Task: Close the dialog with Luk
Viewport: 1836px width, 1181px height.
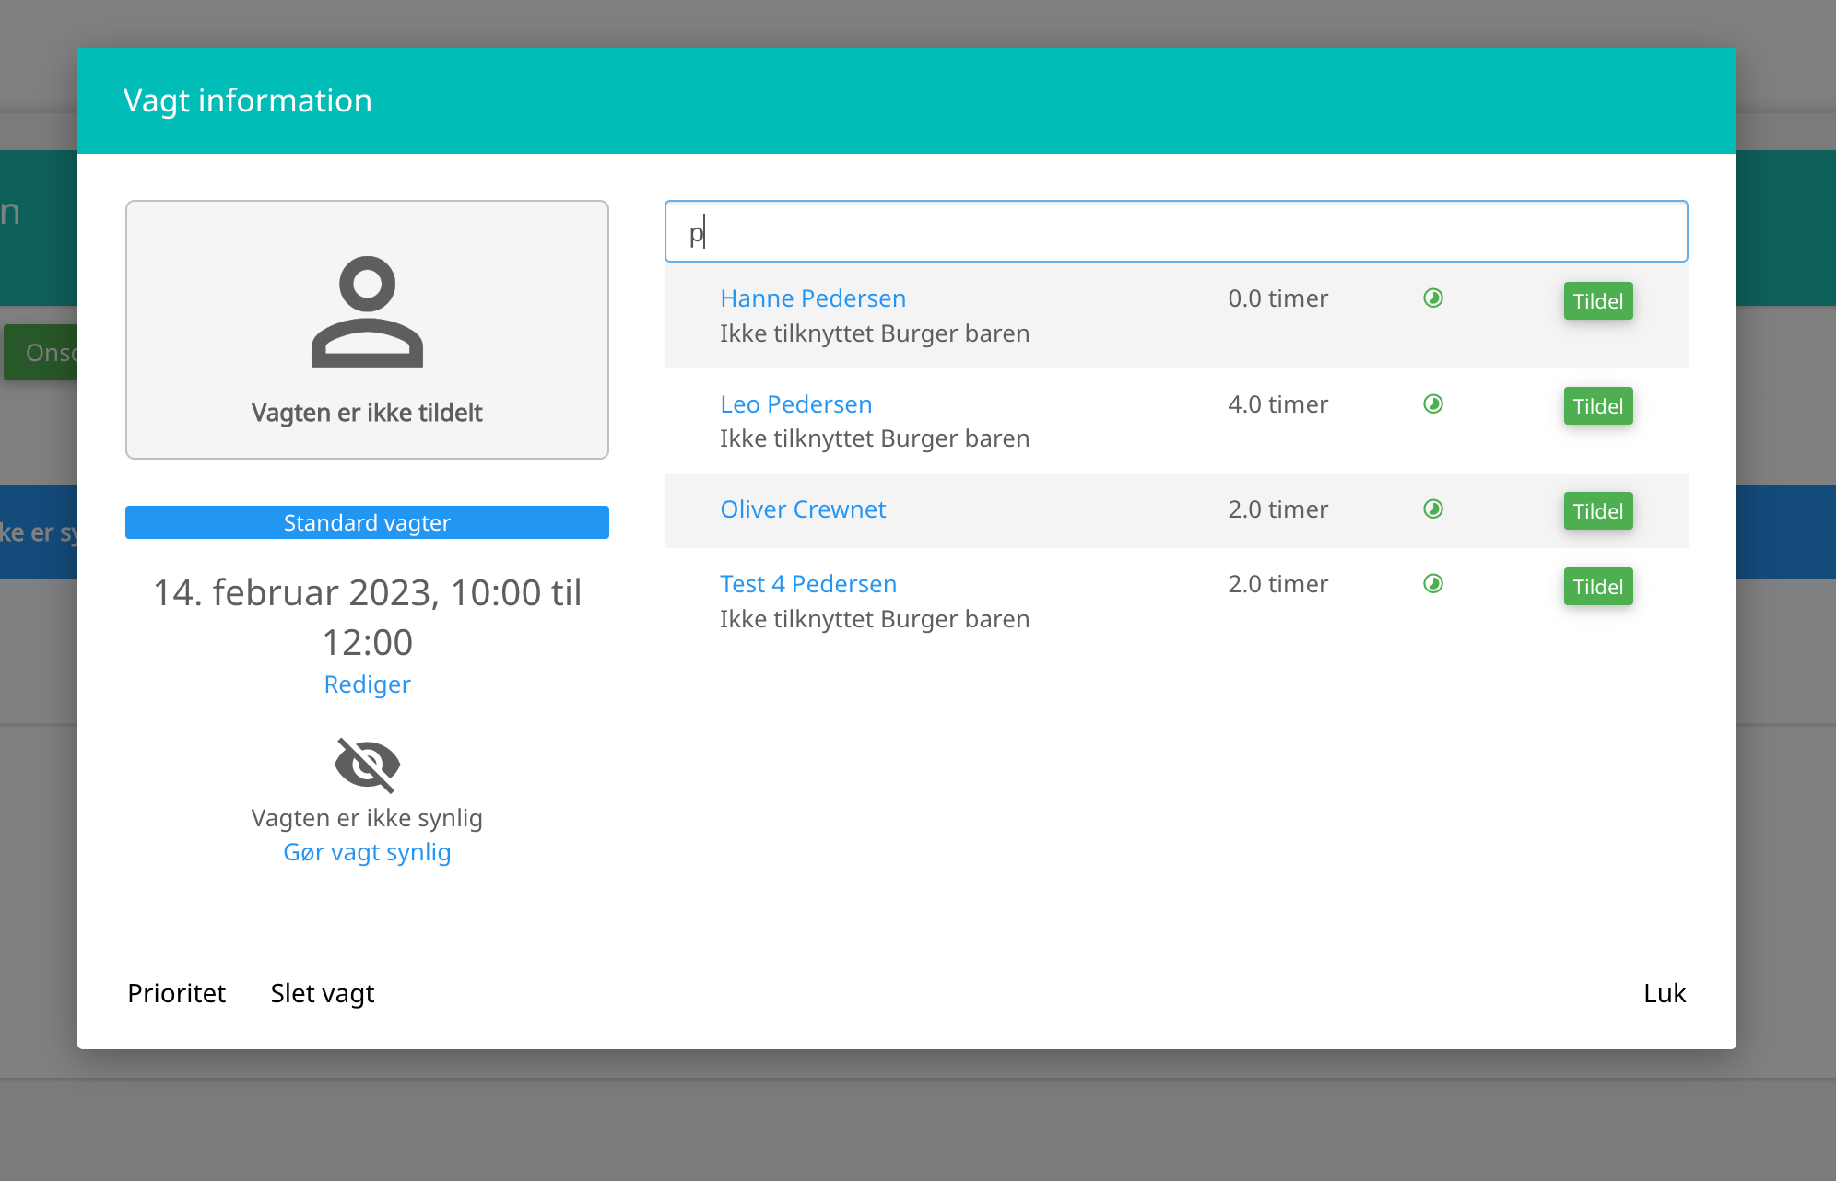Action: 1665,993
